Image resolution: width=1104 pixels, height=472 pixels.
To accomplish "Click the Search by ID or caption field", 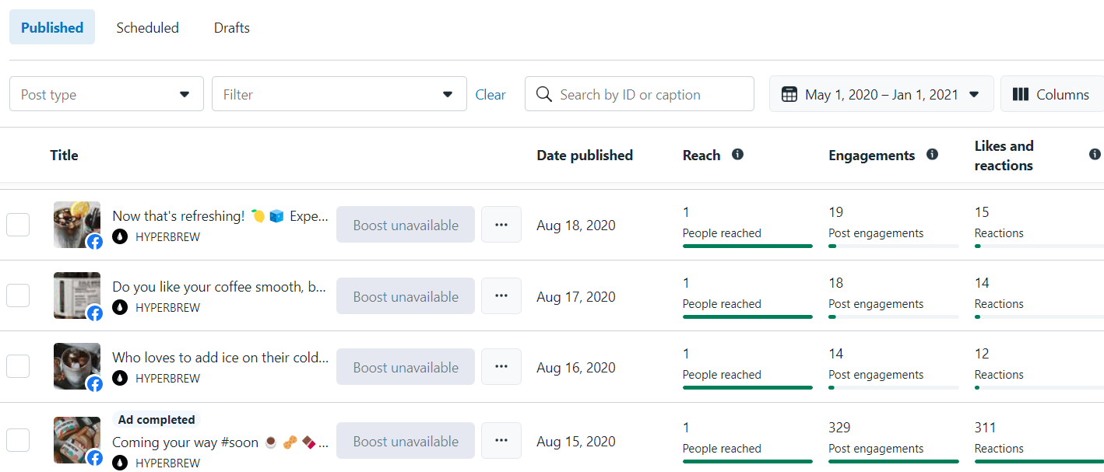I will (x=650, y=95).
